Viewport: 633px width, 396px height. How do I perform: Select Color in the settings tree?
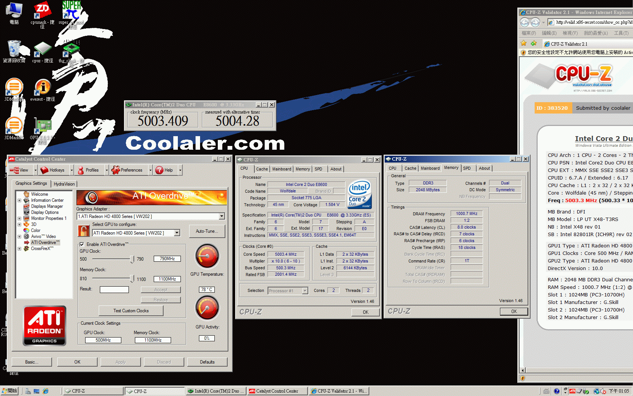(x=35, y=230)
